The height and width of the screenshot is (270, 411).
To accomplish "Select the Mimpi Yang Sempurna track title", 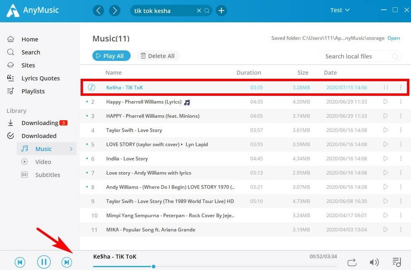I will click(170, 216).
